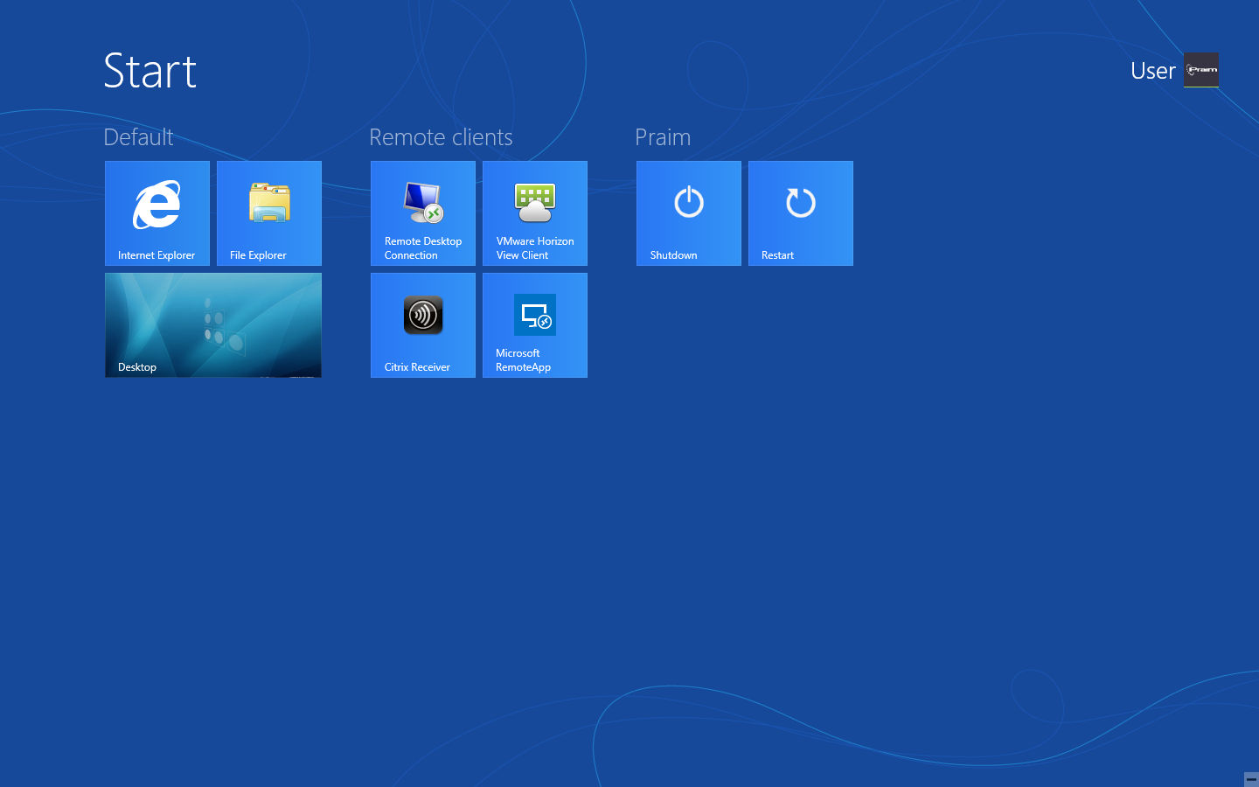
Task: Launch the Microsoft RemoteApp tile
Action: point(535,325)
